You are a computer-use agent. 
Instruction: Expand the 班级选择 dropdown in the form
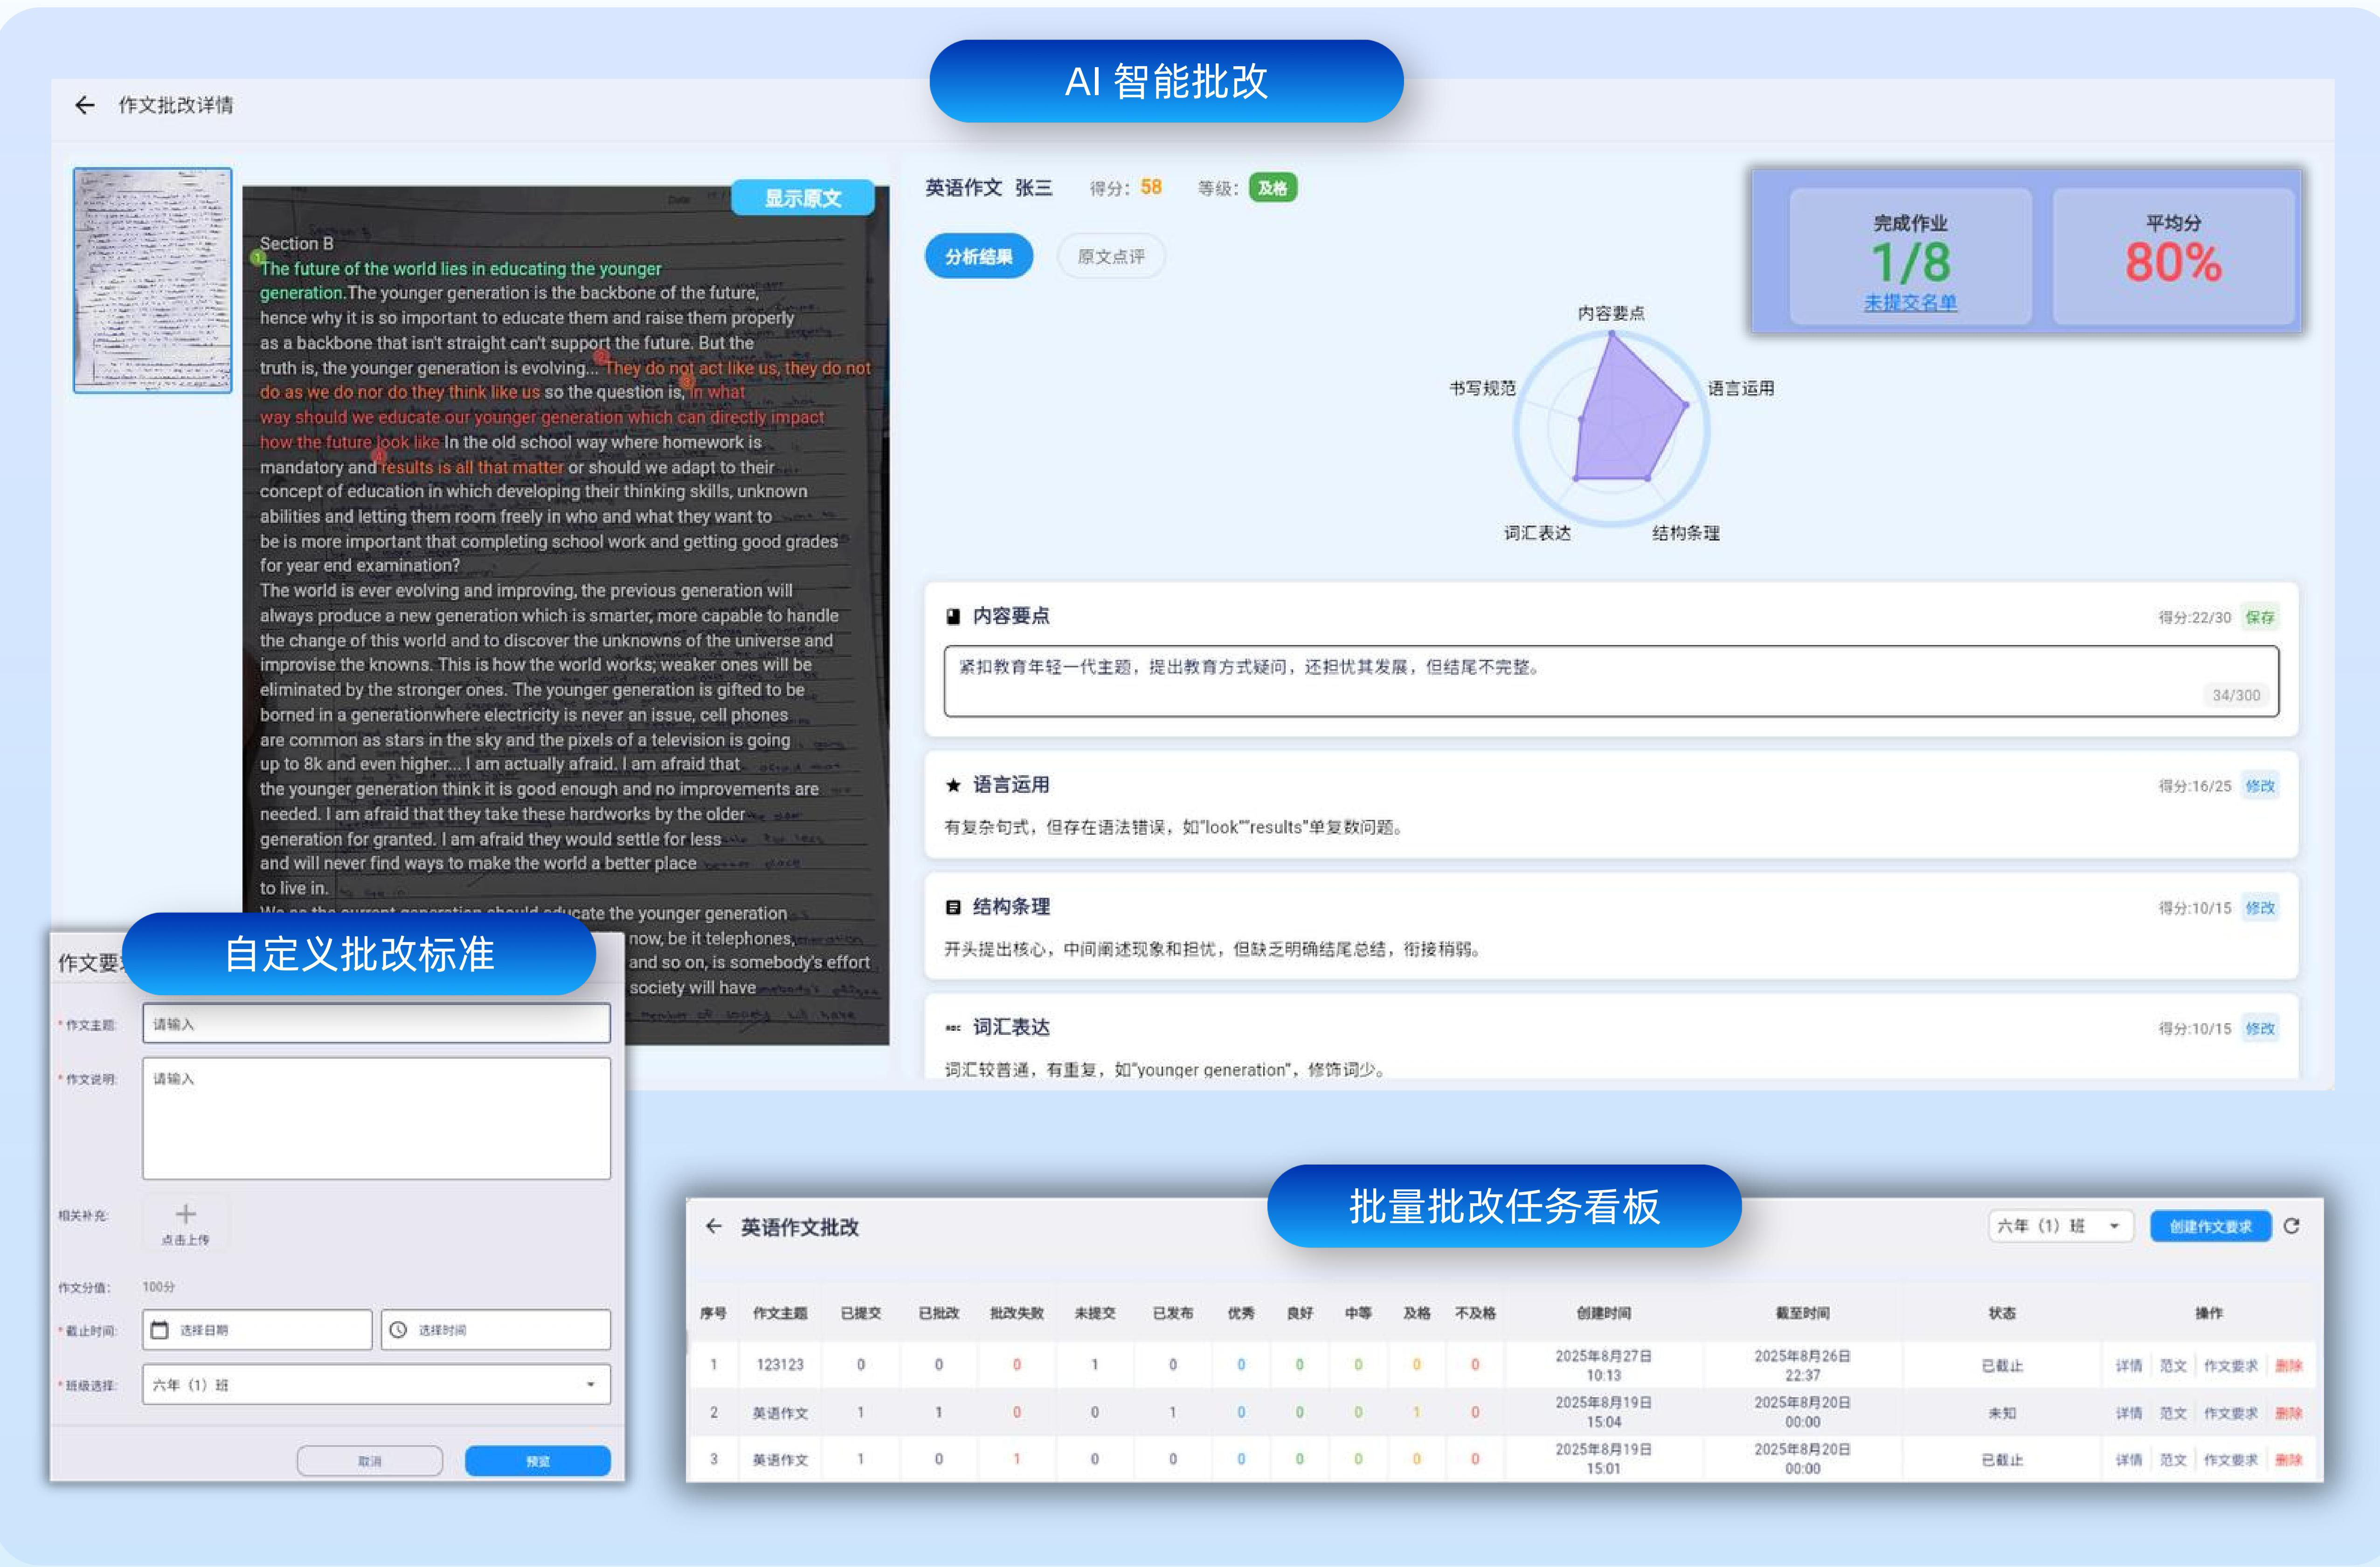click(x=591, y=1384)
